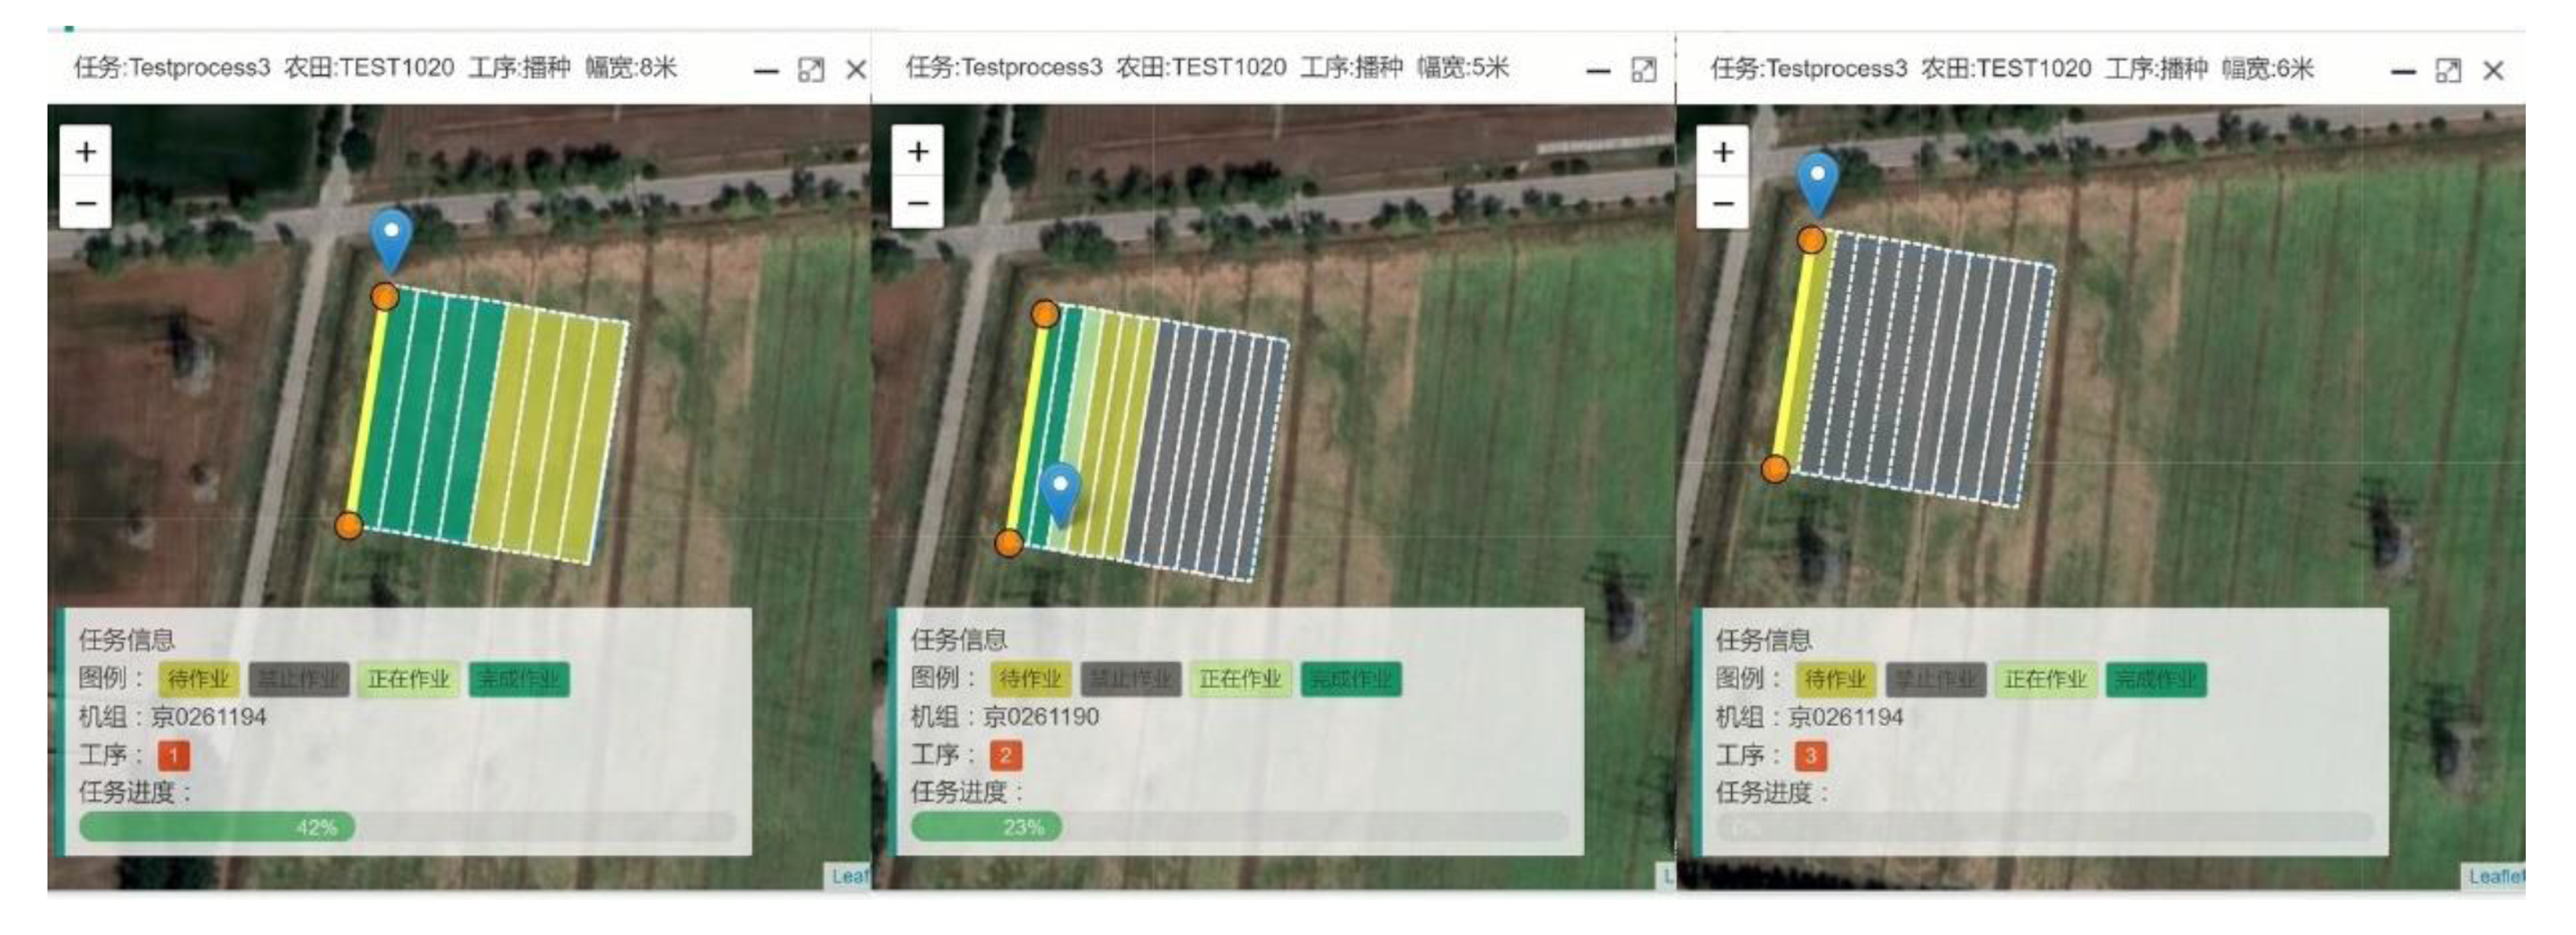Zoom in on the 幅宽:6米 map
The width and height of the screenshot is (2576, 935).
[1723, 152]
